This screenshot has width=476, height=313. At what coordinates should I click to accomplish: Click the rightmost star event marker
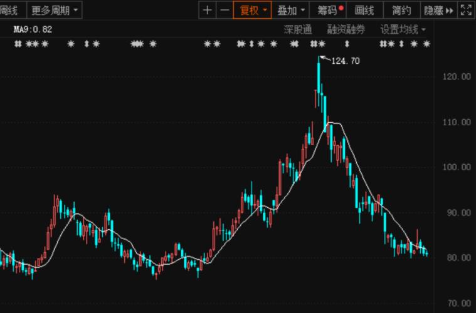426,44
